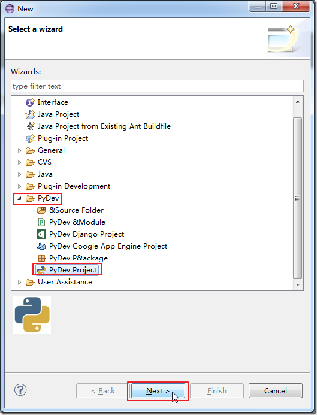Click the Google App Engine icon
Image resolution: width=317 pixels, height=415 pixels.
pyautogui.click(x=41, y=246)
